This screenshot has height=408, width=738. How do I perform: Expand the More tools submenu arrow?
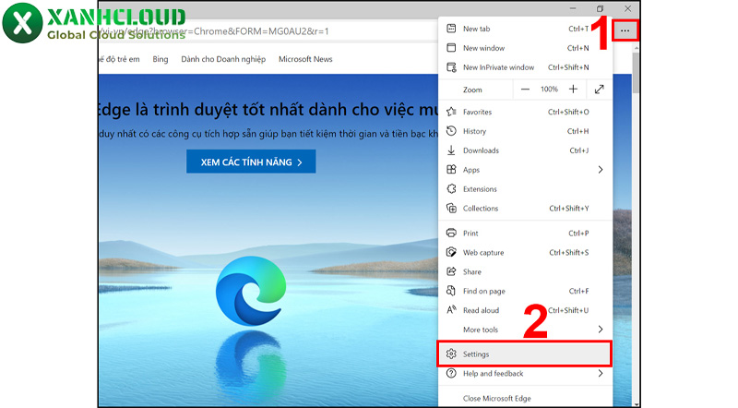(x=601, y=330)
